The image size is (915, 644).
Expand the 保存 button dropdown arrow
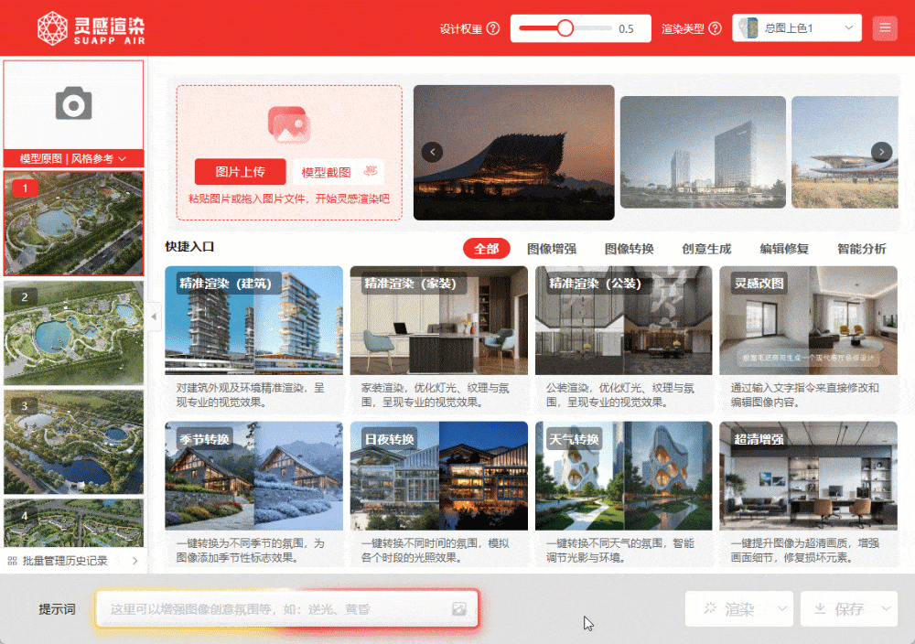click(886, 608)
